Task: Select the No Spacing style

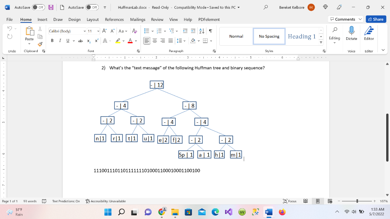Action: [x=269, y=36]
